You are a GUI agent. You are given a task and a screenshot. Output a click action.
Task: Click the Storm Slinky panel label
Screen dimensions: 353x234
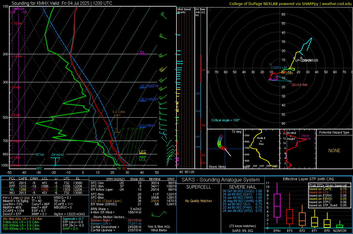[217, 167]
